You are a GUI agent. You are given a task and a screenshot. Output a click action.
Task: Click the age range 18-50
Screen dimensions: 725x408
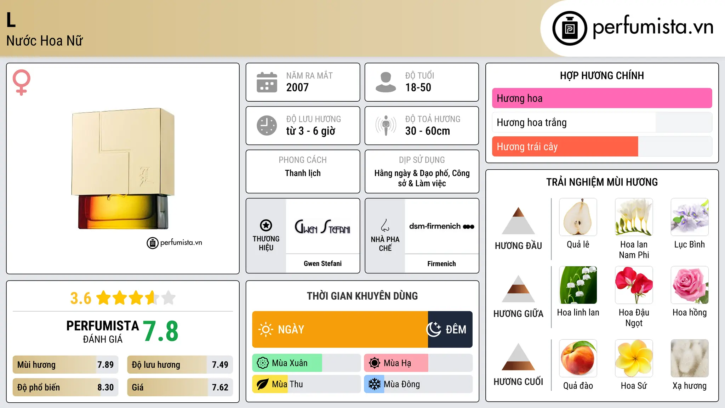coord(418,87)
